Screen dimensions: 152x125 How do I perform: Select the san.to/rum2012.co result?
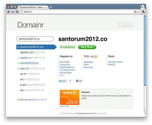[33, 68]
